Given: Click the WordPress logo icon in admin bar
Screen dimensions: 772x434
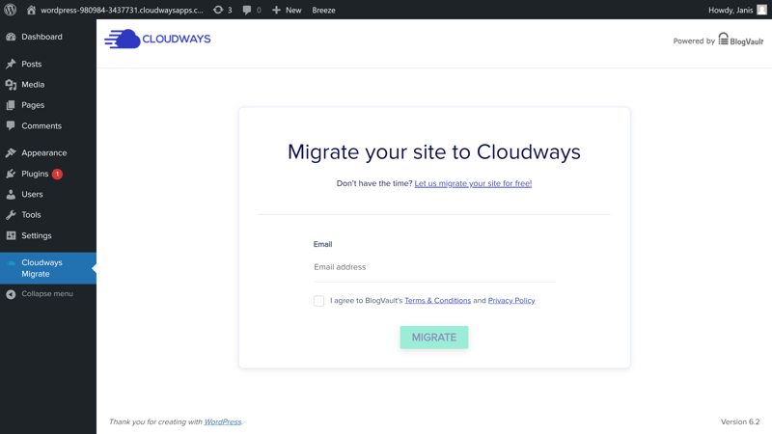Looking at the screenshot, I should 11,10.
